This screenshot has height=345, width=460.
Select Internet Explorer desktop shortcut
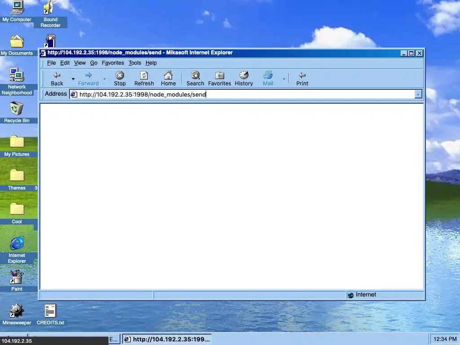(17, 250)
